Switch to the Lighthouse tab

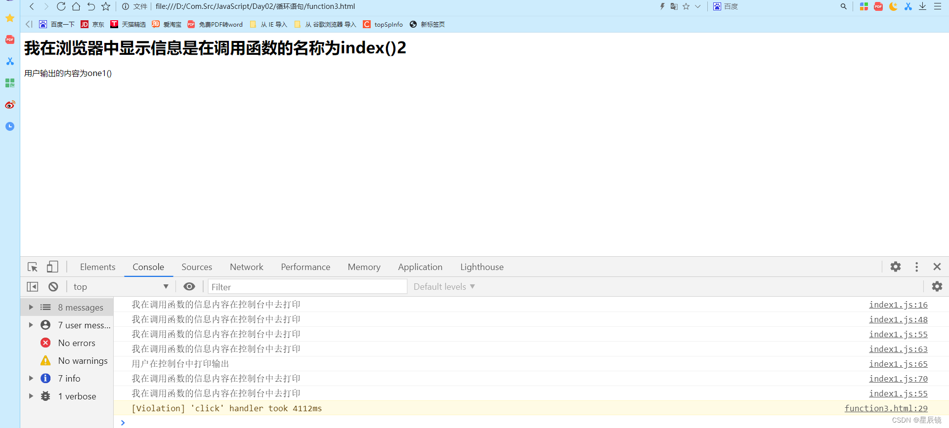click(482, 267)
